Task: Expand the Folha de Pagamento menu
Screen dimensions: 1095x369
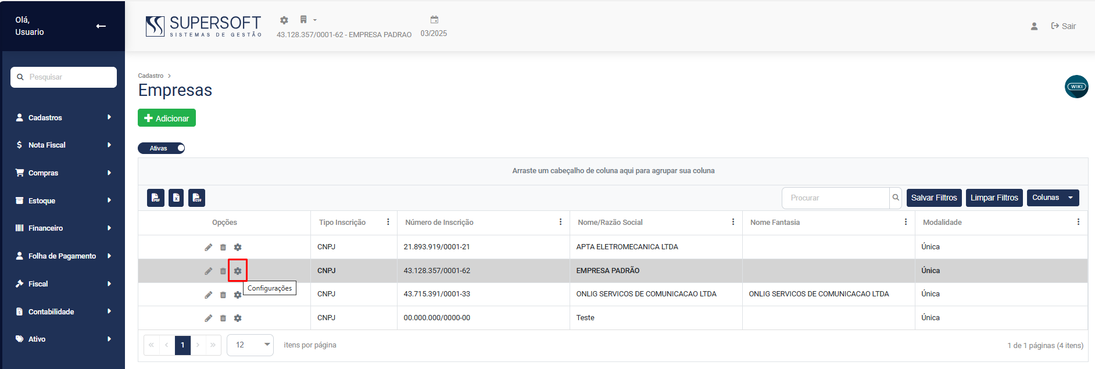Action: pyautogui.click(x=63, y=256)
